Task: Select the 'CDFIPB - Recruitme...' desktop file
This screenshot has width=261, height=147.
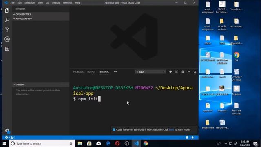Action: pyautogui.click(x=222, y=7)
